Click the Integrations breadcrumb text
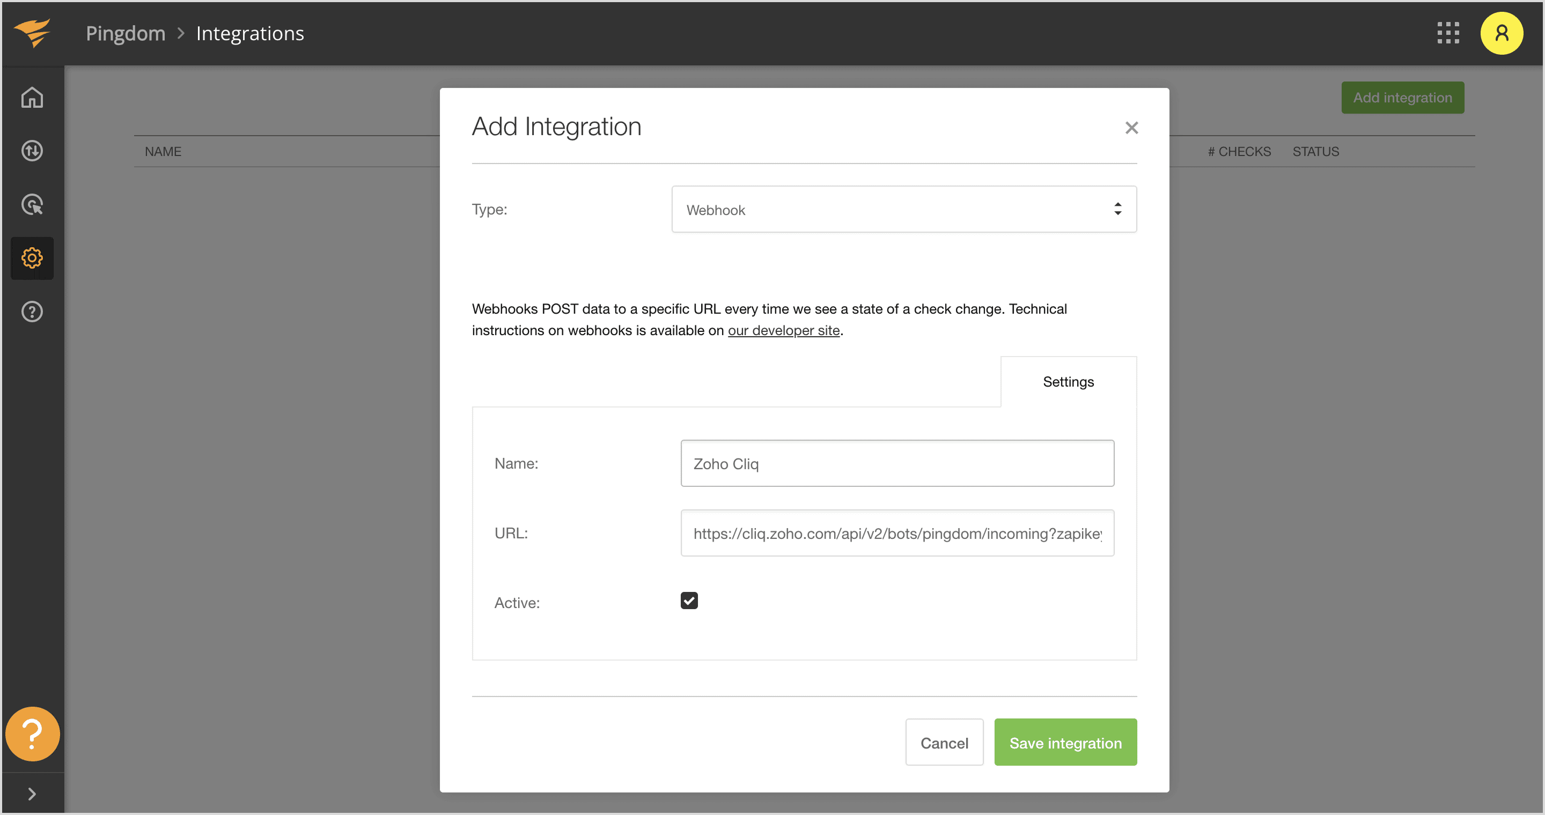The width and height of the screenshot is (1545, 815). click(x=250, y=33)
